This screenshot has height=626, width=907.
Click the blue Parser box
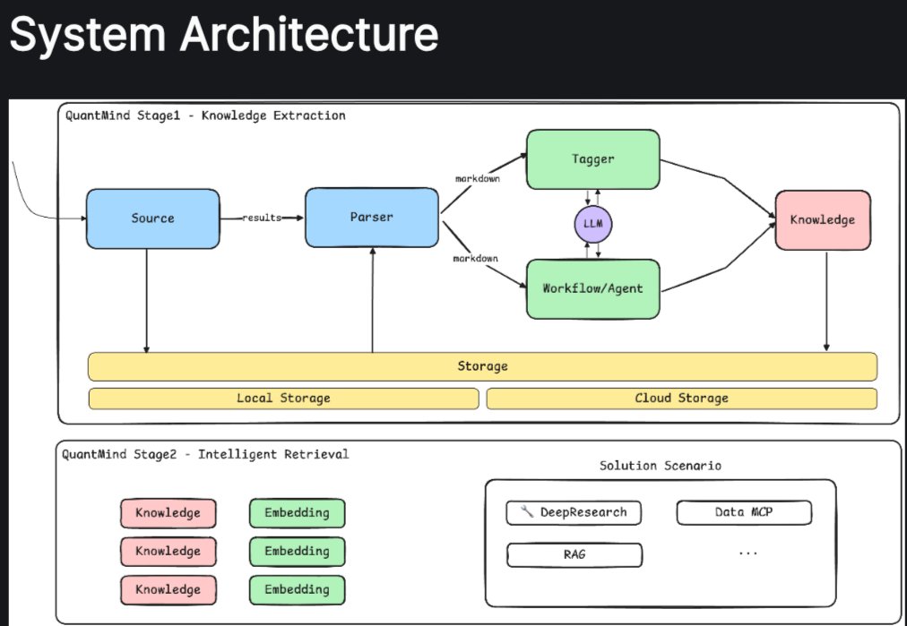point(371,218)
